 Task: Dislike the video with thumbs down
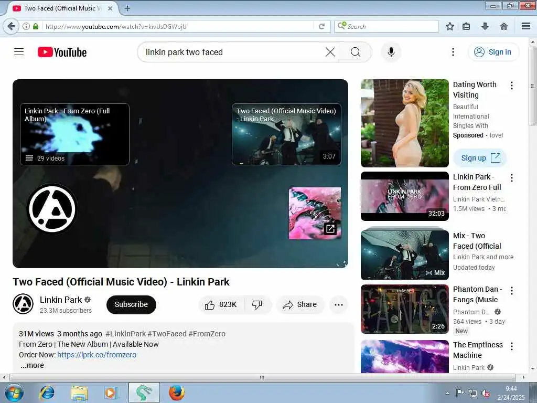(x=257, y=305)
